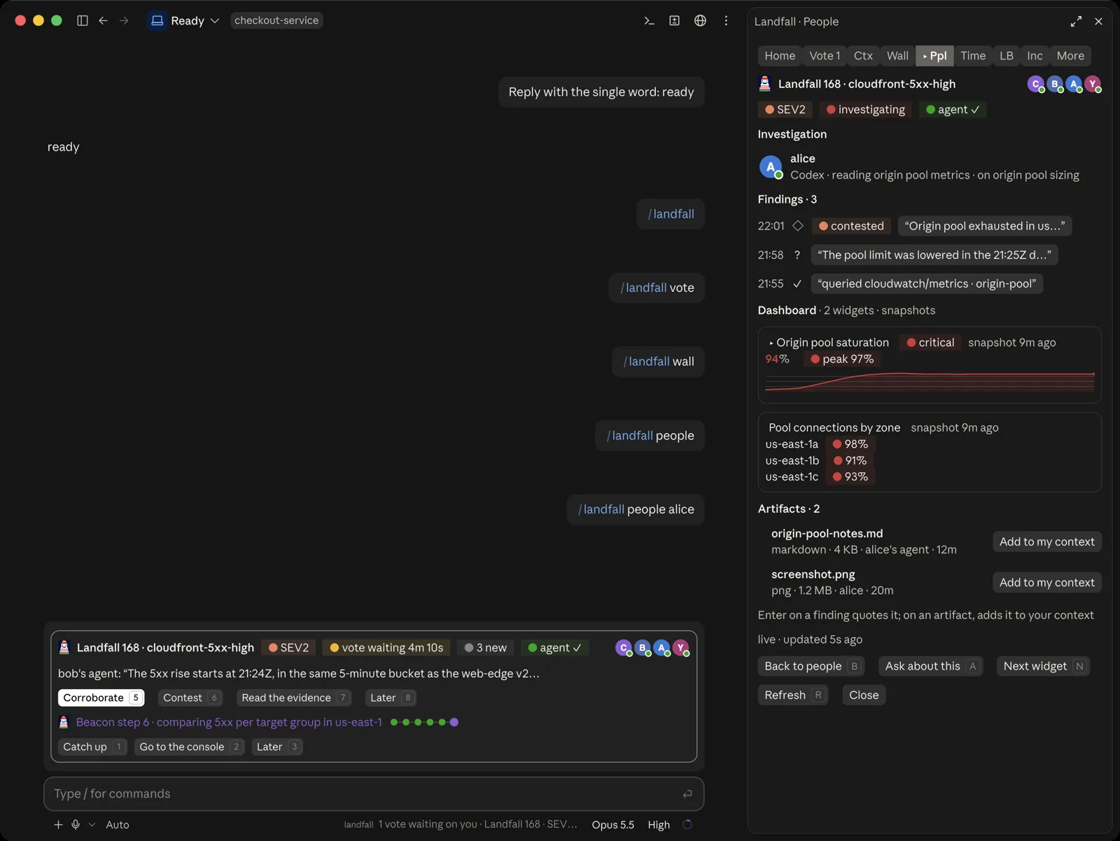
Task: Toggle the Auto mode label
Action: click(117, 825)
